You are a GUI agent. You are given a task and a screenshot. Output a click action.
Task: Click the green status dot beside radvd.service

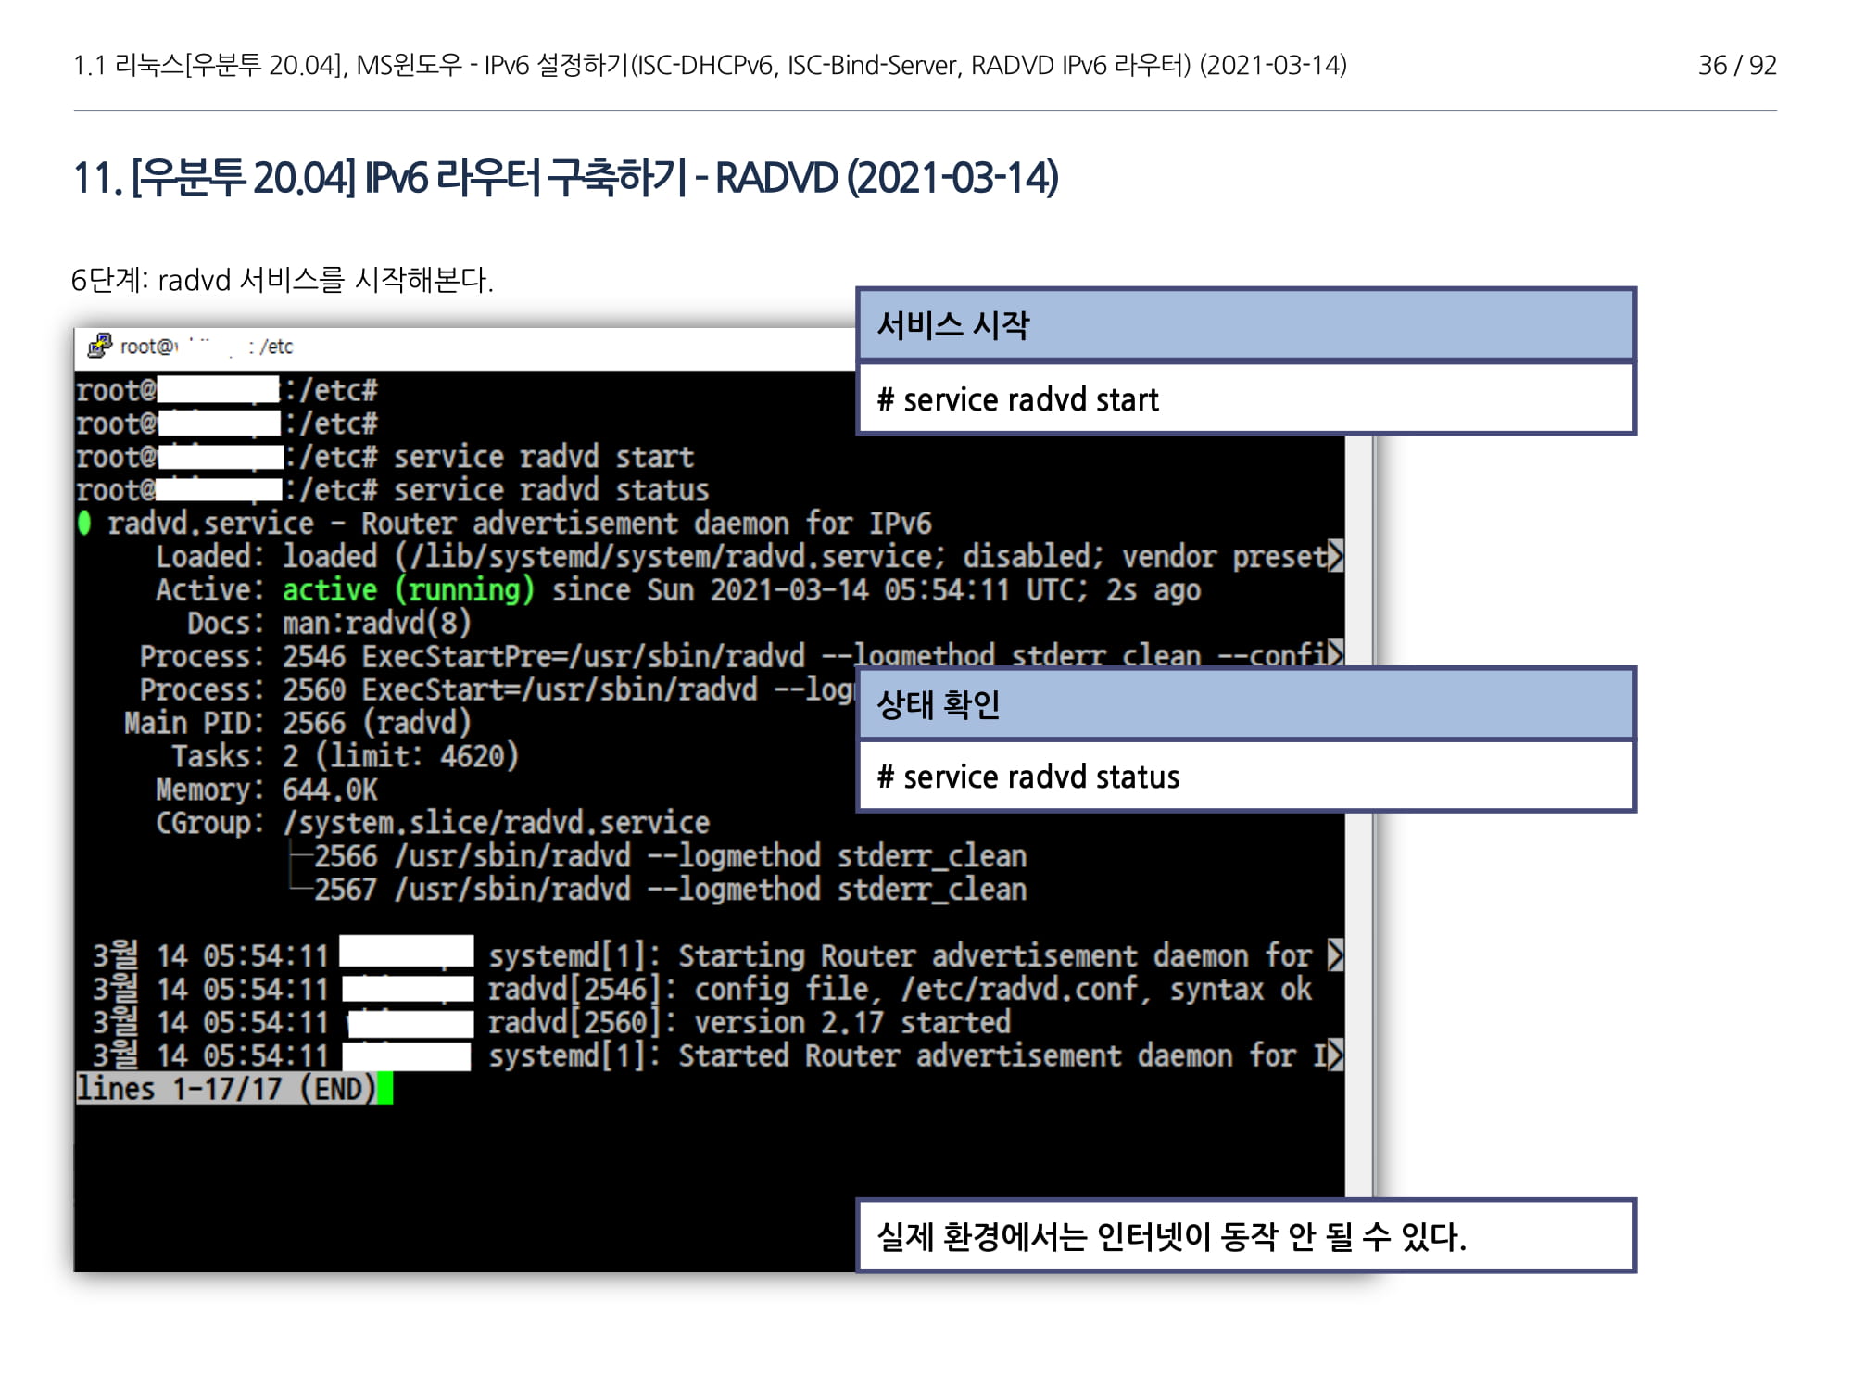[x=84, y=524]
